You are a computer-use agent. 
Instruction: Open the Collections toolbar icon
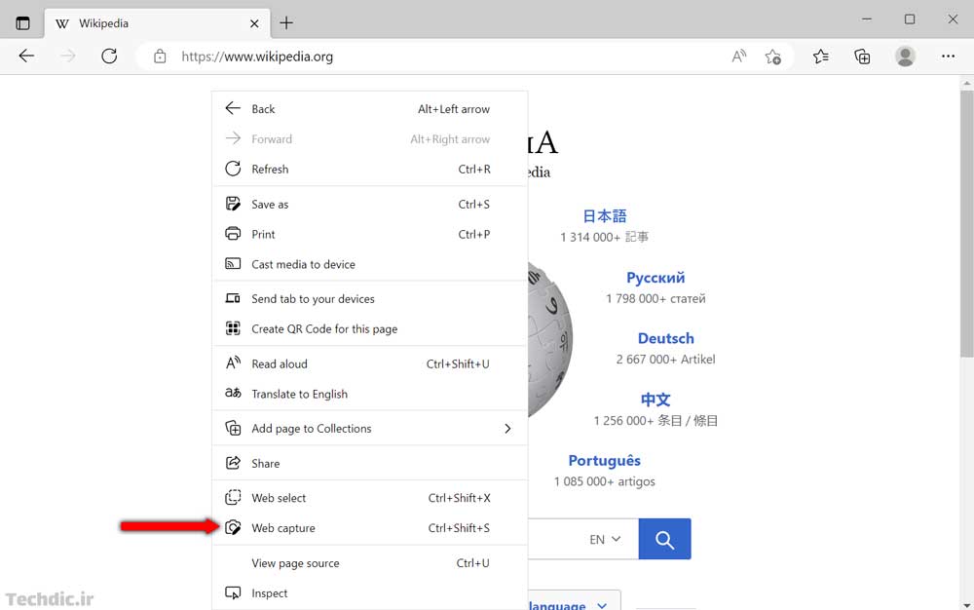(862, 57)
